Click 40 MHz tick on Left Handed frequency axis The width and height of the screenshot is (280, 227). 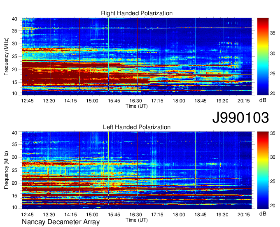point(15,133)
